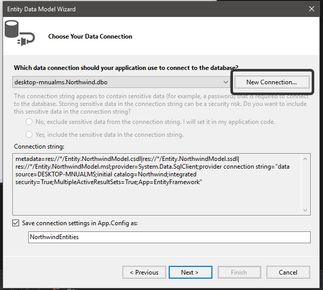Click the New Connection... button
Screen dimensions: 323x290
coord(272,82)
